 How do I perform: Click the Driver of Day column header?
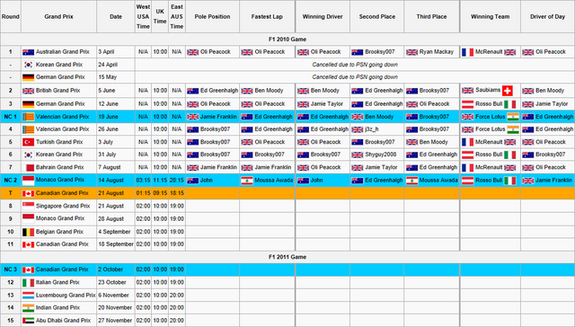coord(547,16)
